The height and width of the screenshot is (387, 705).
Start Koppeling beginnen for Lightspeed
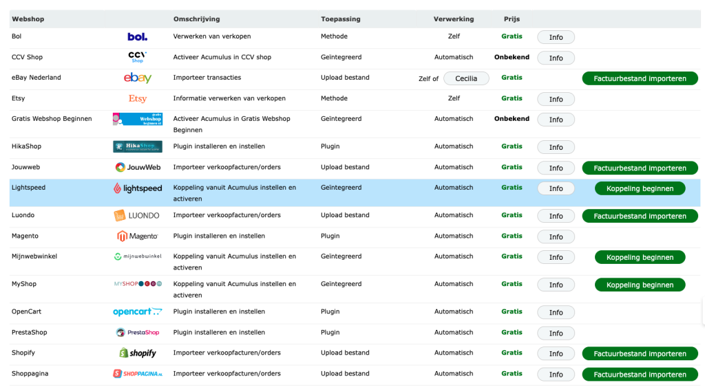click(640, 188)
